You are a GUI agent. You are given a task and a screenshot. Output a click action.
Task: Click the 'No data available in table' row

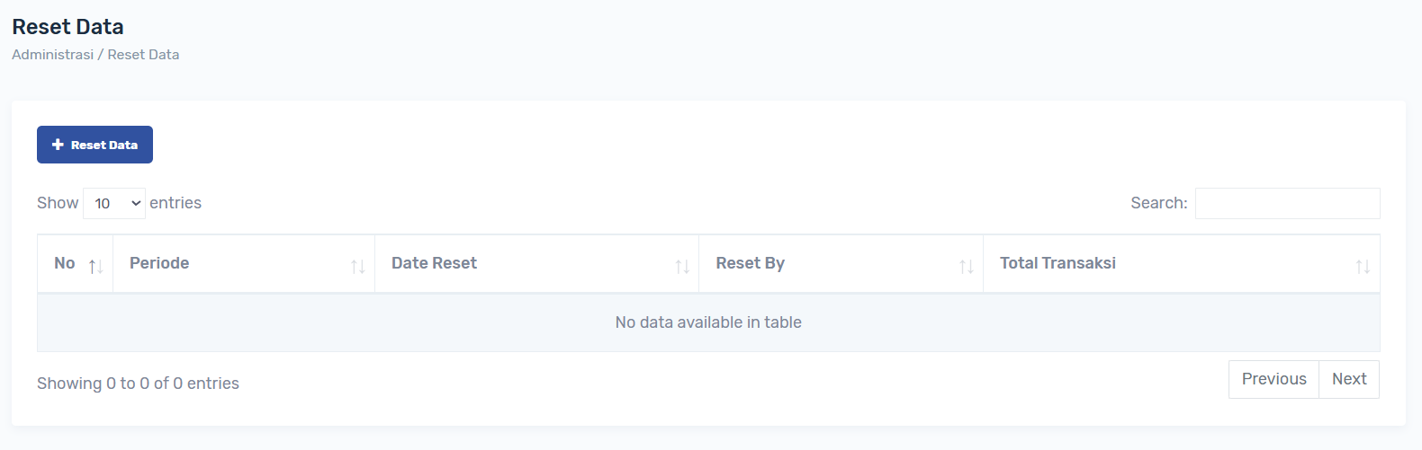click(708, 322)
